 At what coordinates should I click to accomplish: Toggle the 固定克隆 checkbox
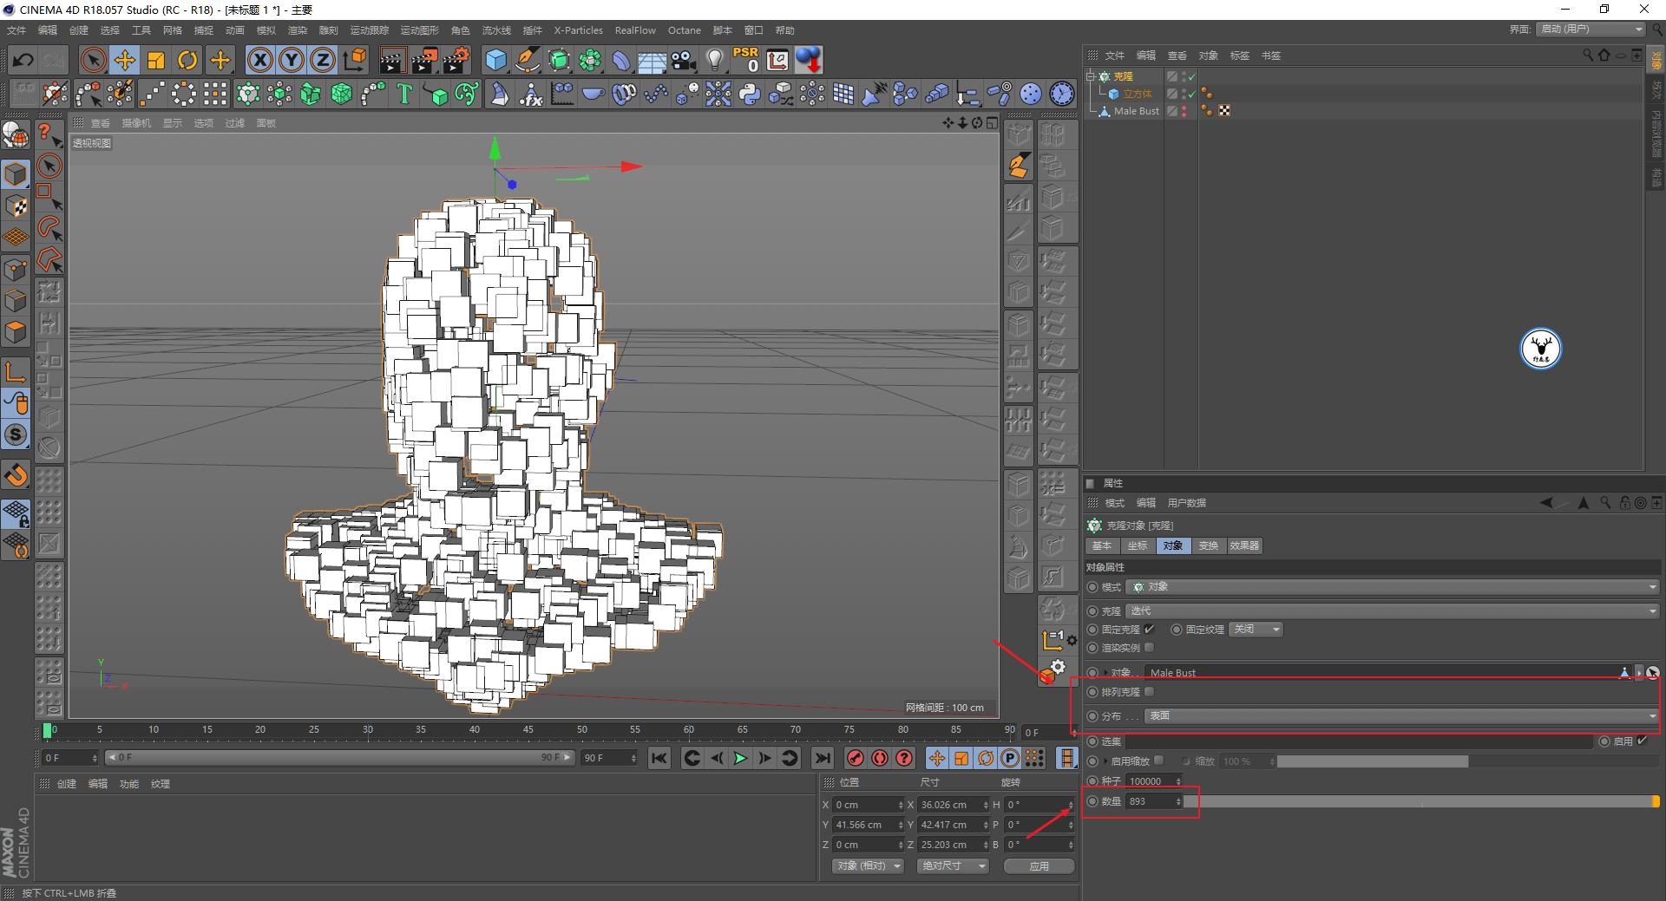pos(1150,630)
